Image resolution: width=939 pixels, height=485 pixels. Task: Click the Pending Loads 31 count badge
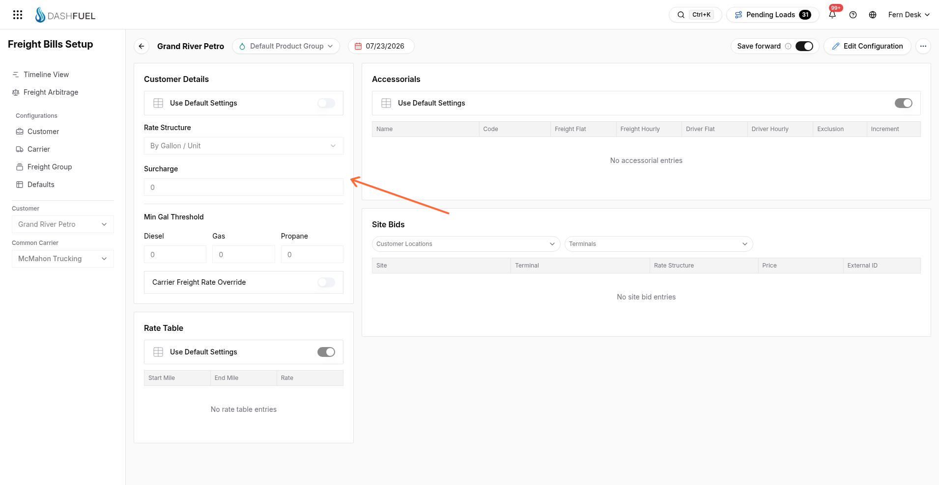click(805, 15)
